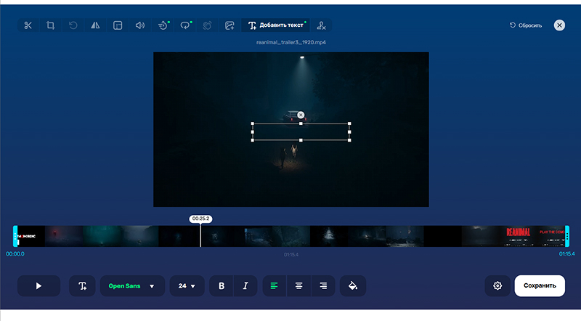Viewport: 581px width, 321px height.
Task: Expand the font size 24 dropdown
Action: click(x=187, y=286)
